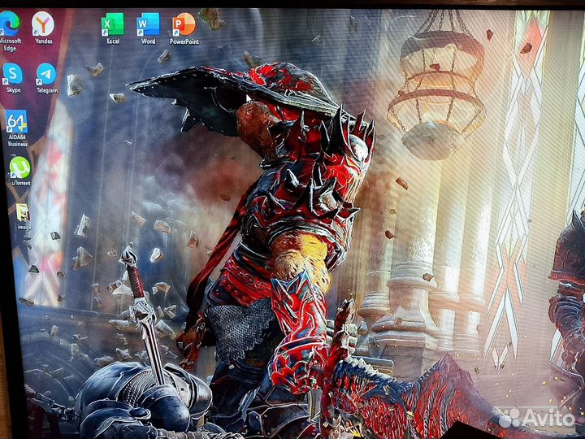Select the Telegram paper-plane icon

tap(46, 74)
